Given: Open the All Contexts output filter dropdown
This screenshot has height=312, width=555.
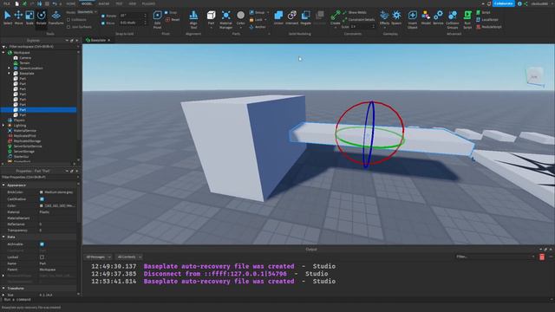Looking at the screenshot, I should [x=129, y=257].
